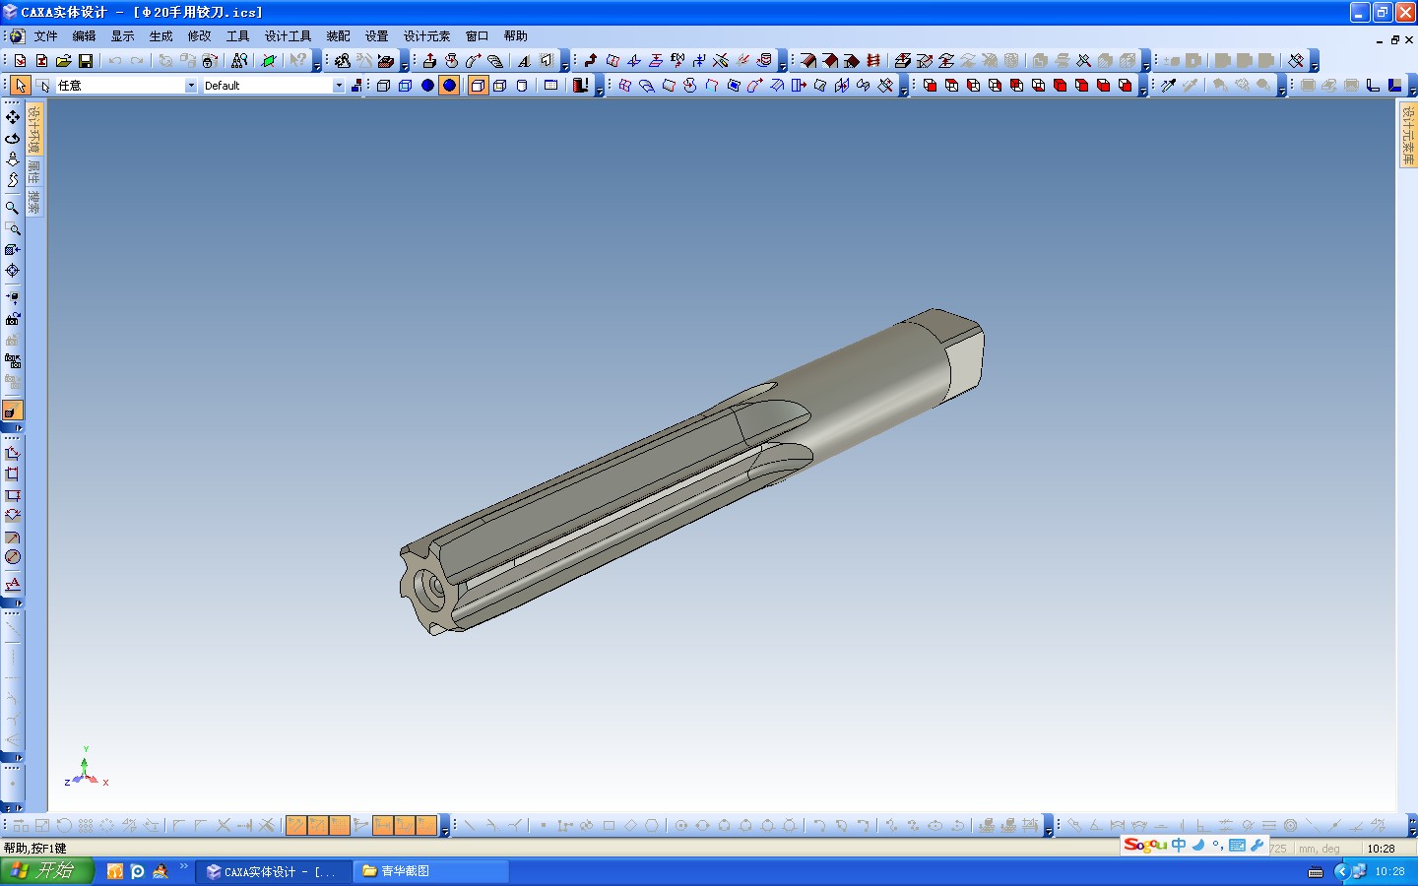Open the 吉华截图 folder taskbar button

point(430,871)
